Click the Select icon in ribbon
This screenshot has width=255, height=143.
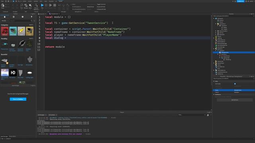[30, 5]
